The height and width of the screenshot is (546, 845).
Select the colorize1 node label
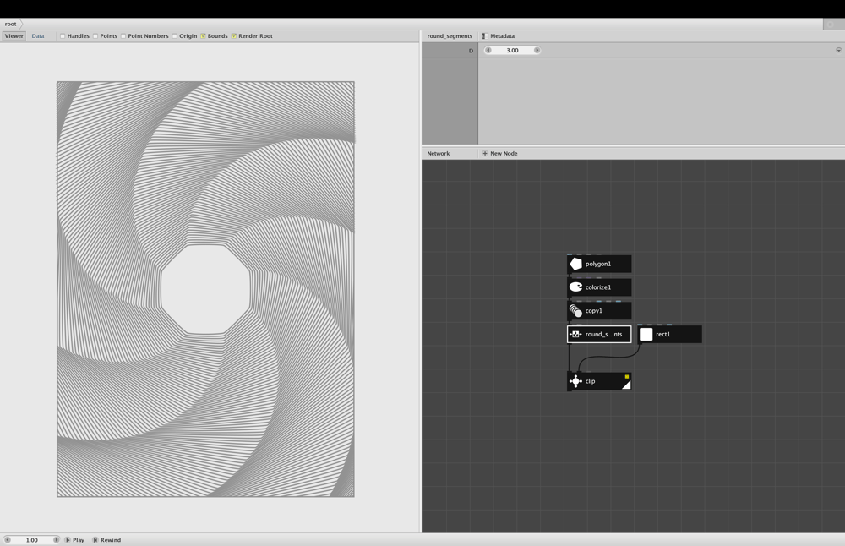[x=598, y=287]
